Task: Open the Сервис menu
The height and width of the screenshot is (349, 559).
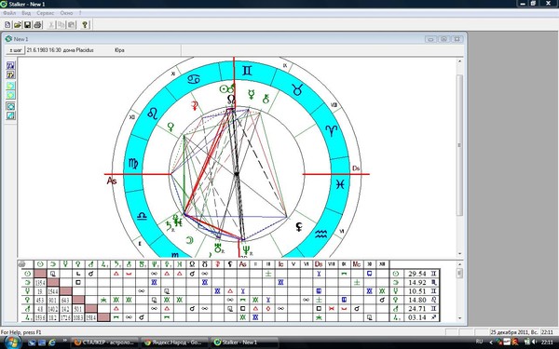Action: tap(46, 13)
